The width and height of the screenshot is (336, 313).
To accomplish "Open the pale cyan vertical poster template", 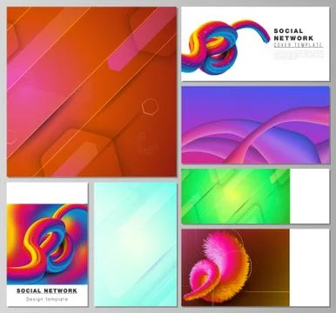I will [136, 244].
